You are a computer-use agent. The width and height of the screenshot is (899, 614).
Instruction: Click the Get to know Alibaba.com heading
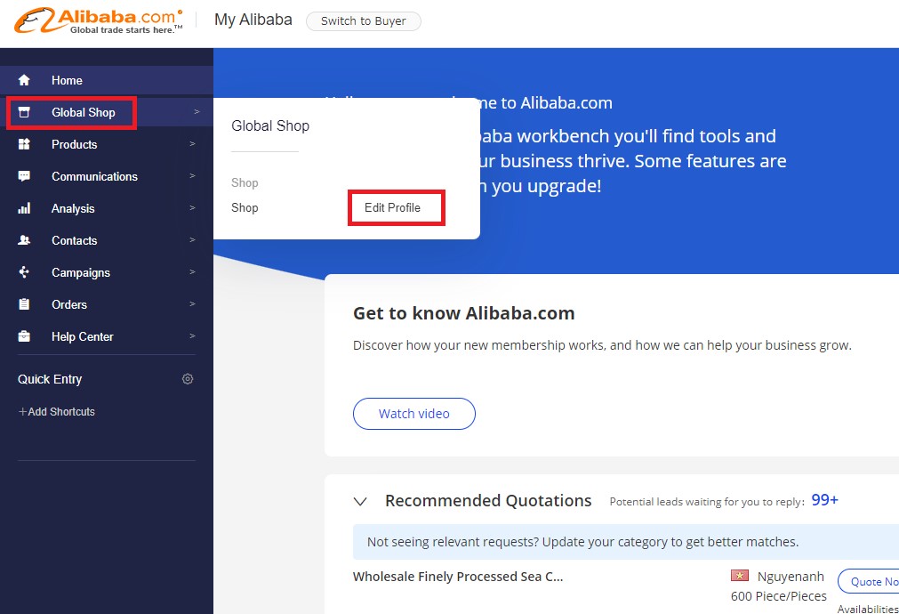(x=464, y=313)
